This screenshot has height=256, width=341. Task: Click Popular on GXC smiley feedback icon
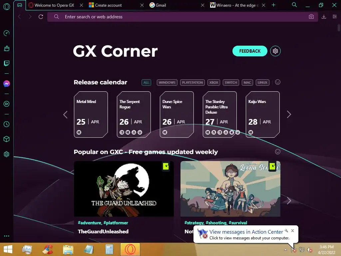tap(277, 152)
